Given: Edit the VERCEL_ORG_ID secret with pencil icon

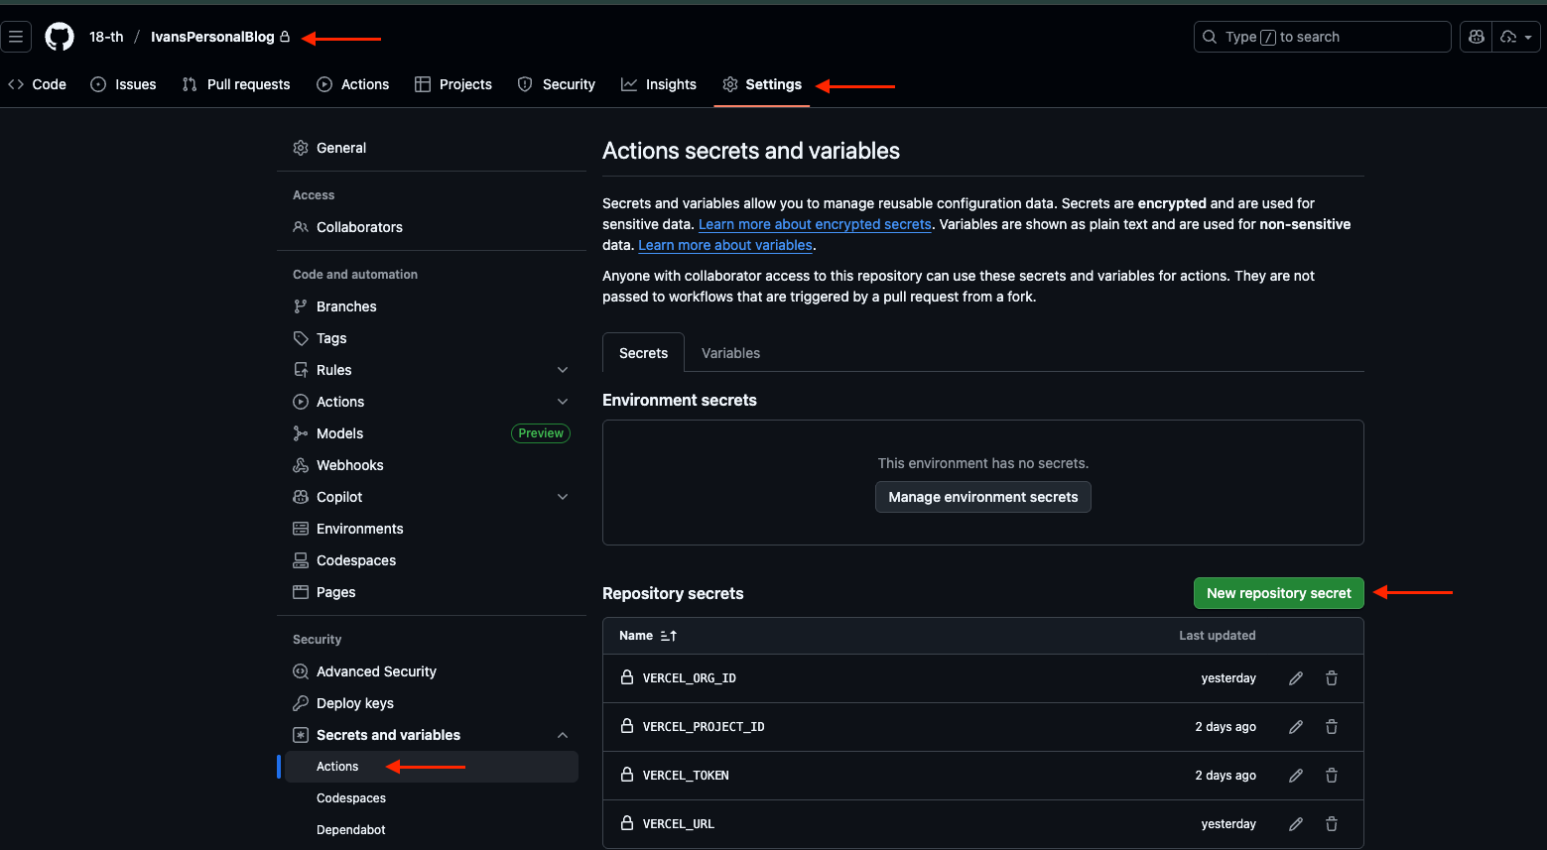Looking at the screenshot, I should [1295, 677].
